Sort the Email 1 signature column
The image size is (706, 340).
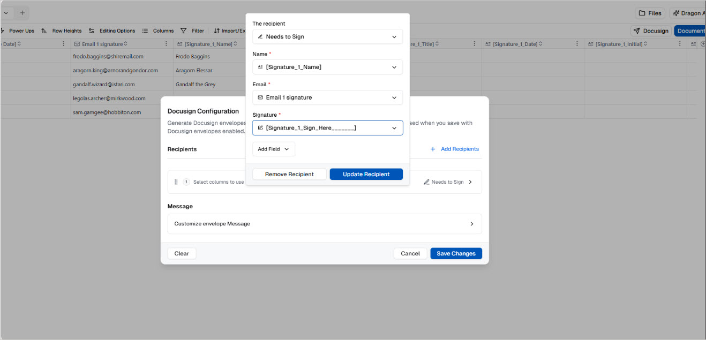(126, 44)
